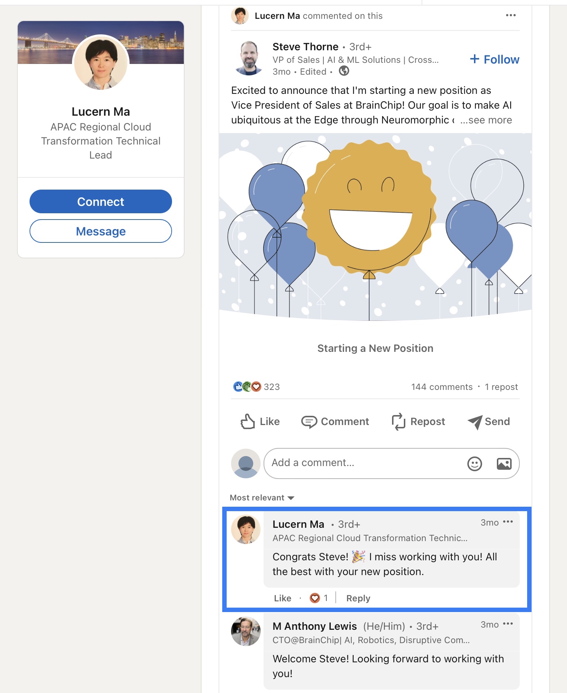Open three-dot menu on Lucern Ma's comment

click(x=508, y=522)
